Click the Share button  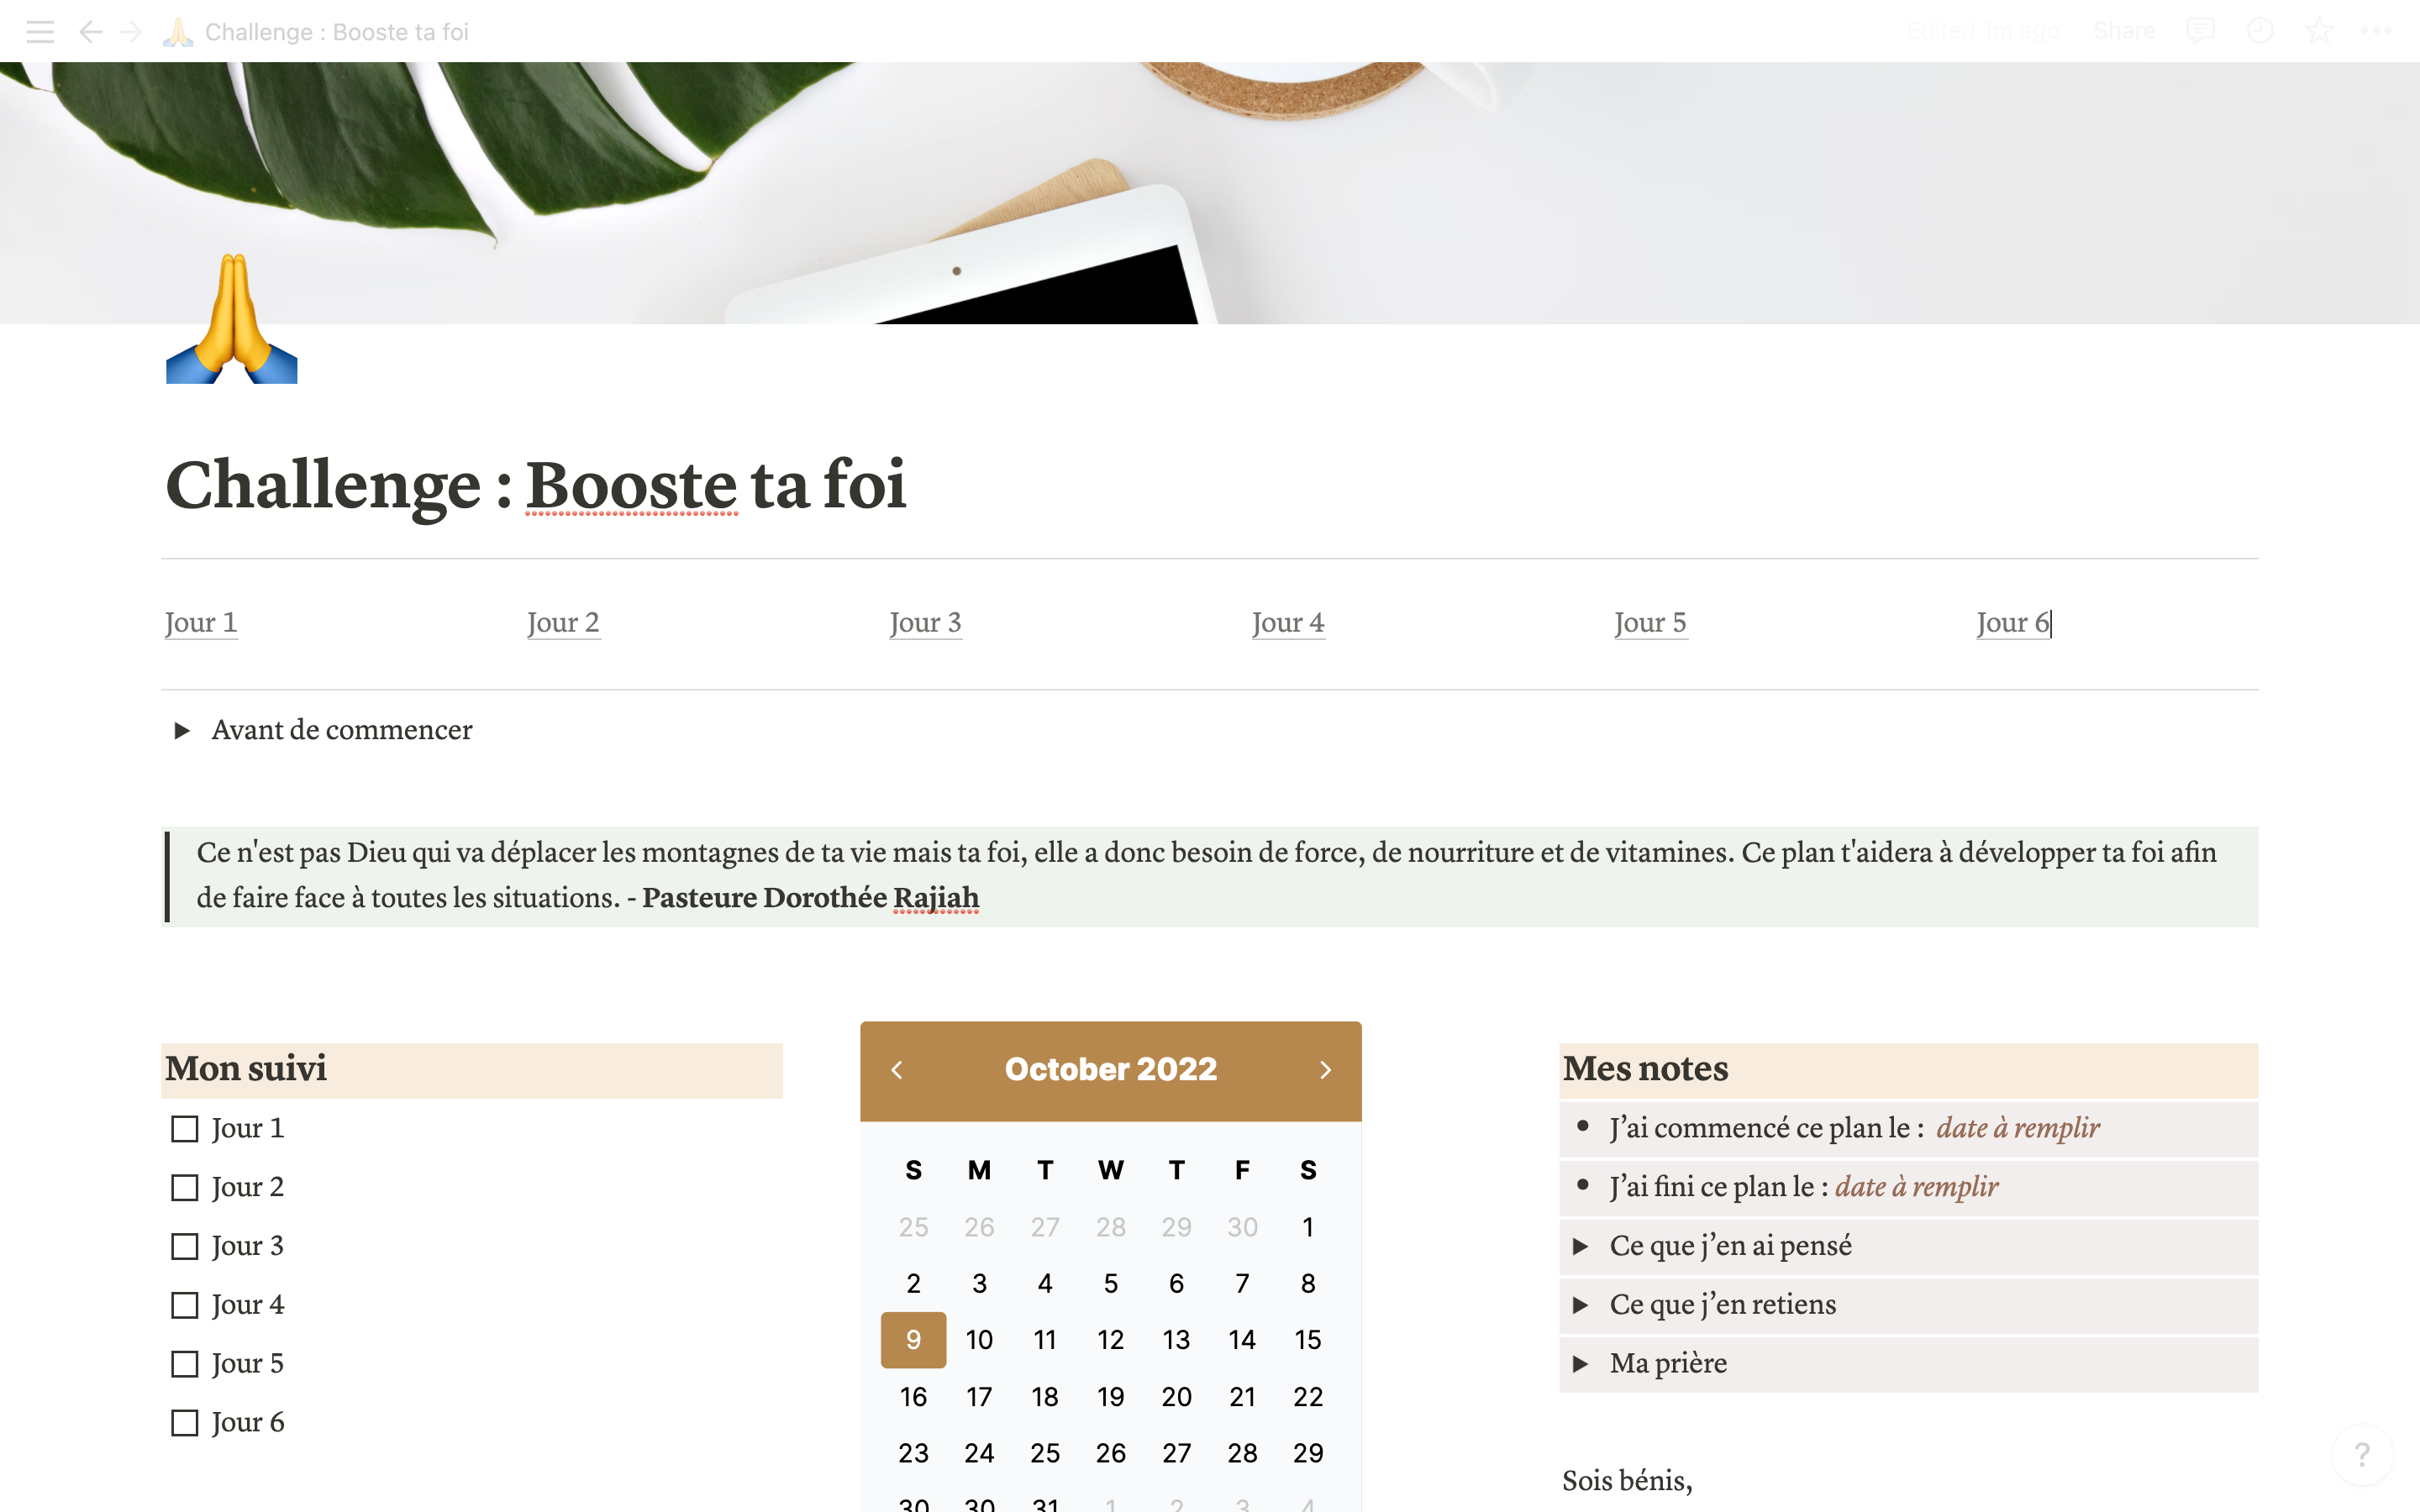tap(2124, 31)
